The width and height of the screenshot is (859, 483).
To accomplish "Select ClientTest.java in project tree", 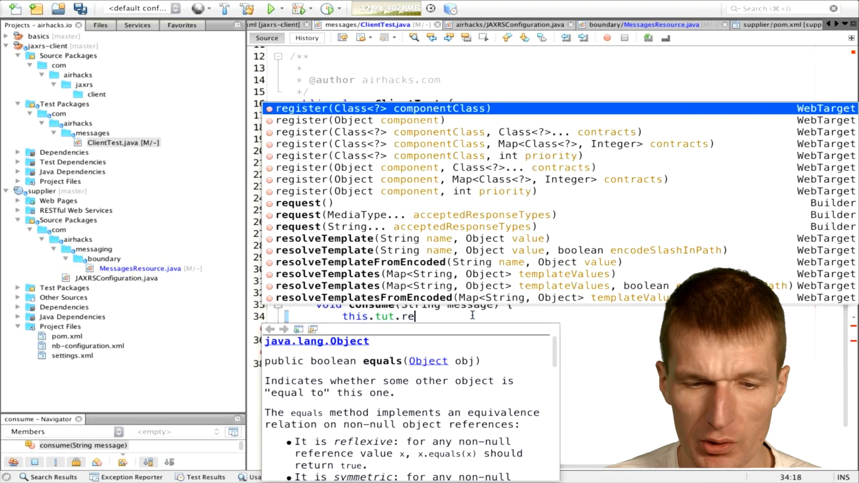I will point(123,143).
